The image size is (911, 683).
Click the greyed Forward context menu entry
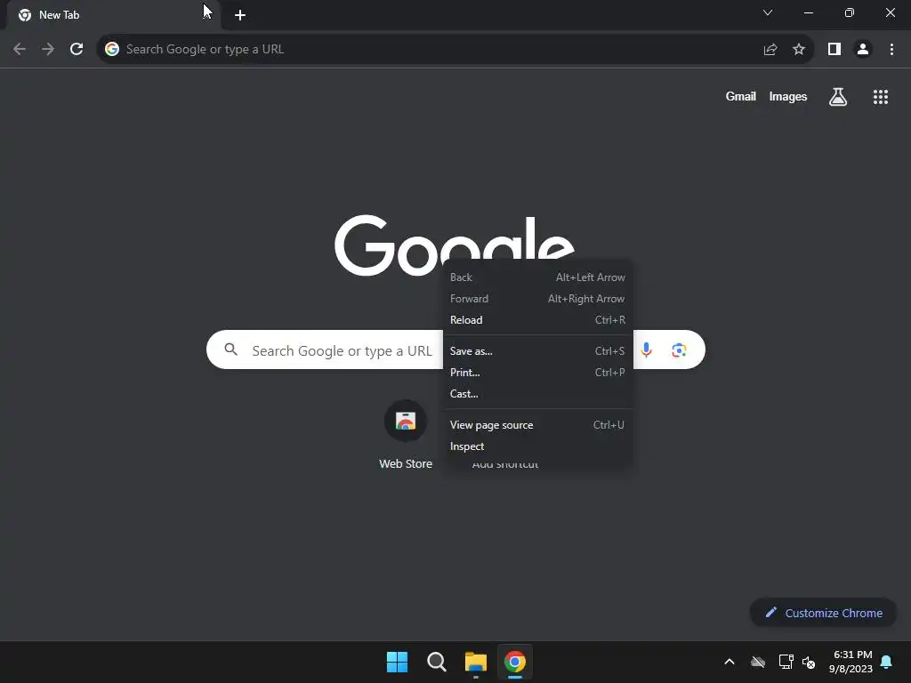tap(537, 299)
